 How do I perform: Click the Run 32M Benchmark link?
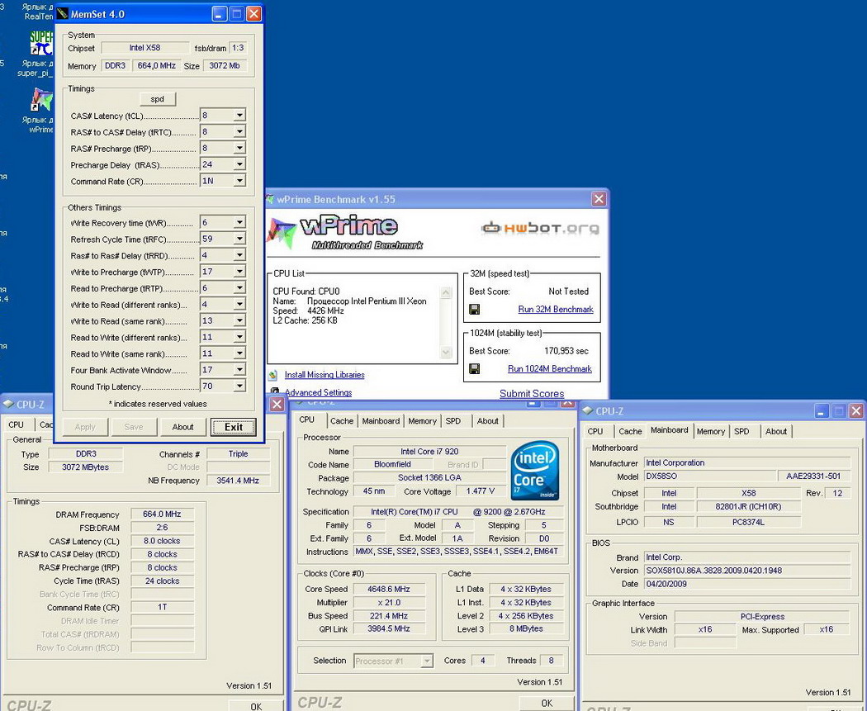(555, 310)
